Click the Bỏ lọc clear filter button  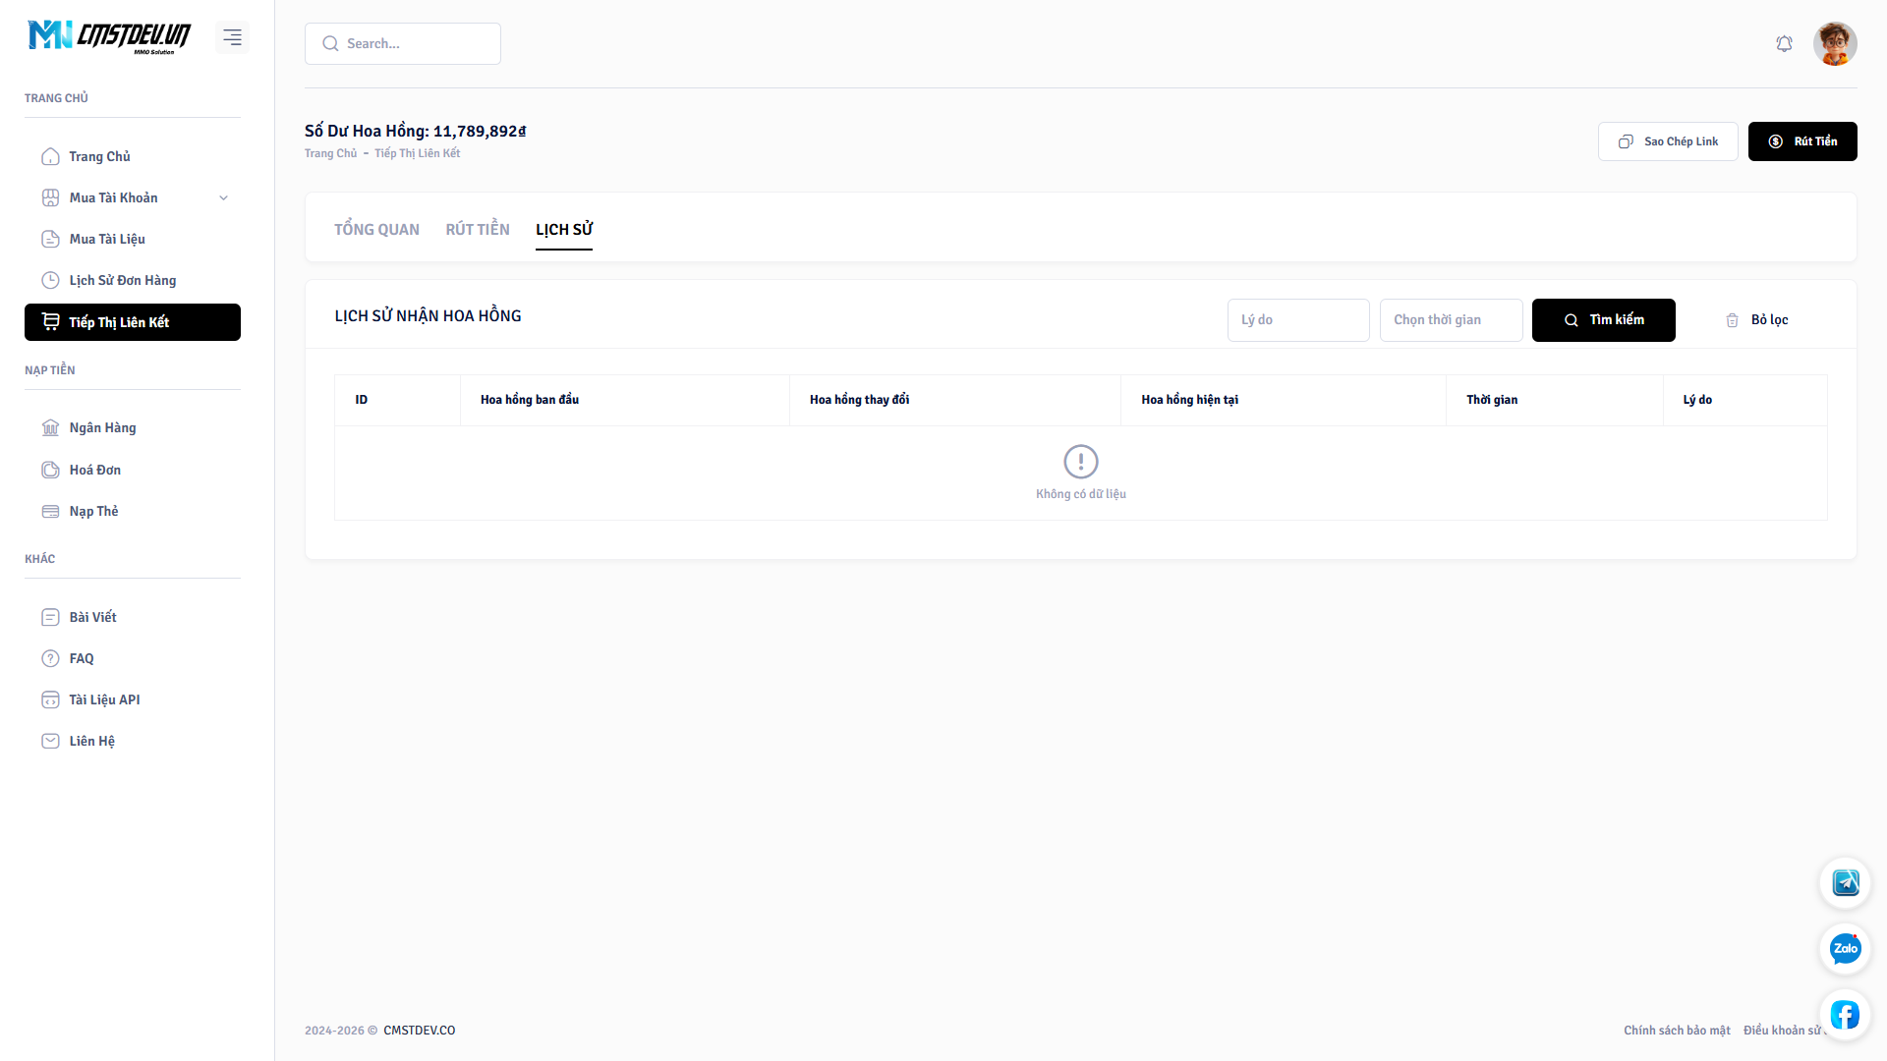coord(1756,320)
